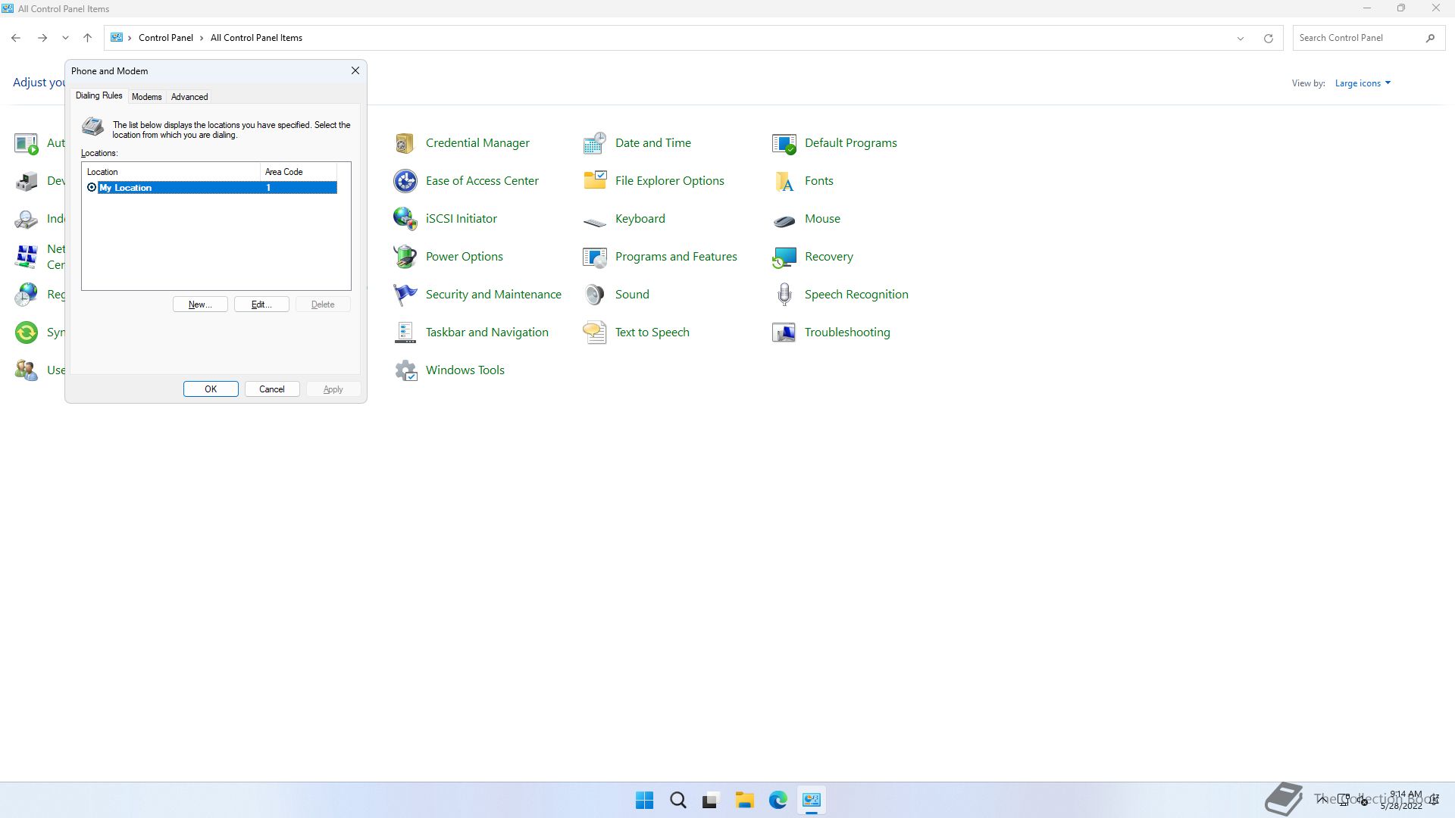Open the Date and Time icon
Viewport: 1455px width, 818px height.
pos(594,143)
